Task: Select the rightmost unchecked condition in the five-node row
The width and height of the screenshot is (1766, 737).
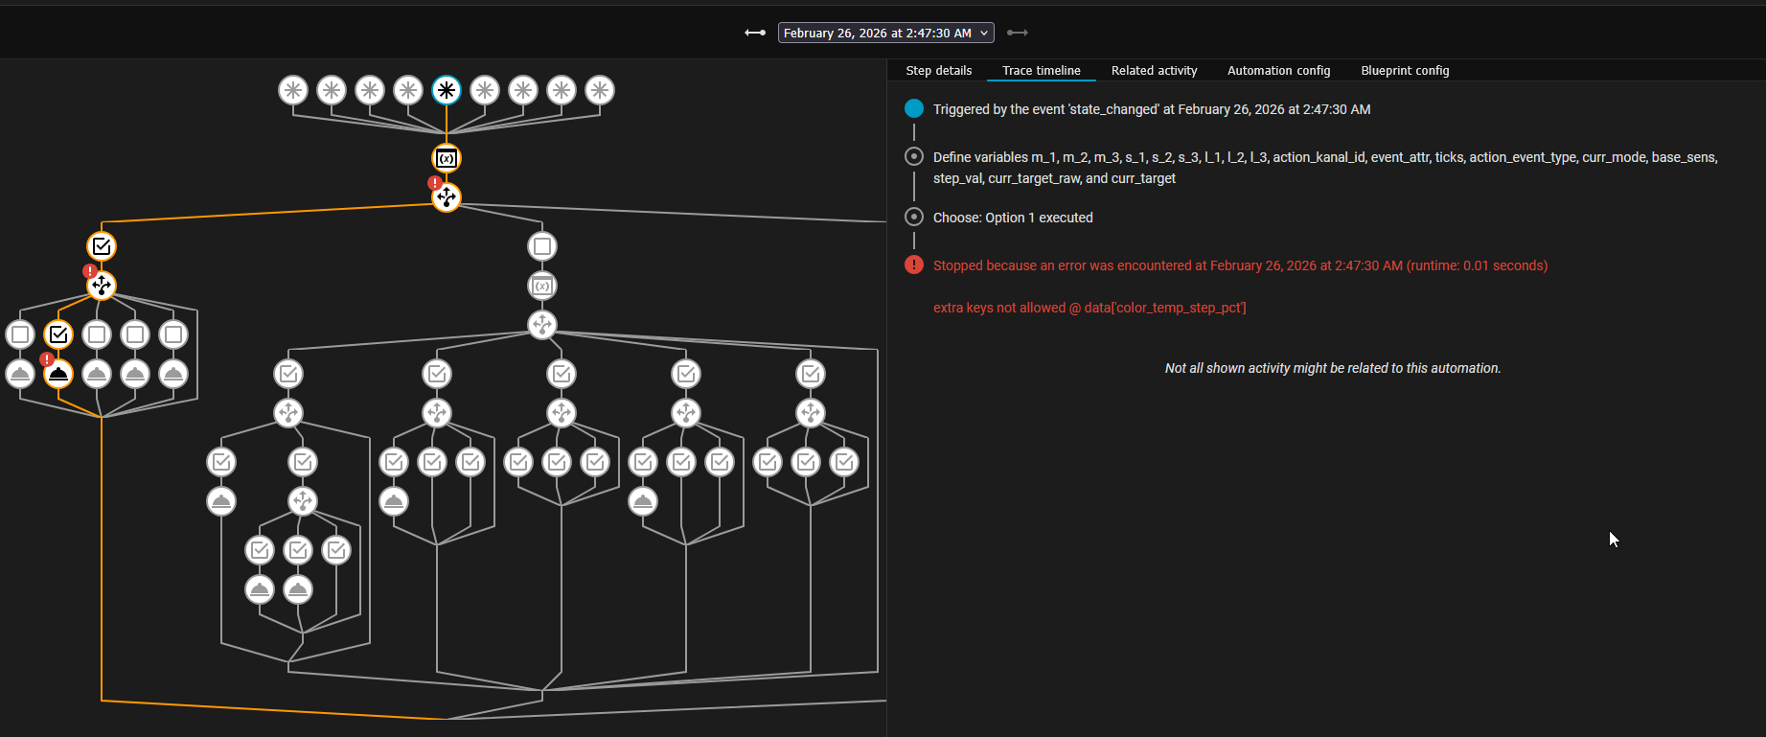Action: tap(173, 334)
